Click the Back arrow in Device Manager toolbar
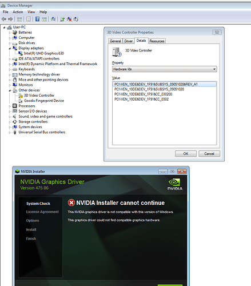 tap(4, 19)
